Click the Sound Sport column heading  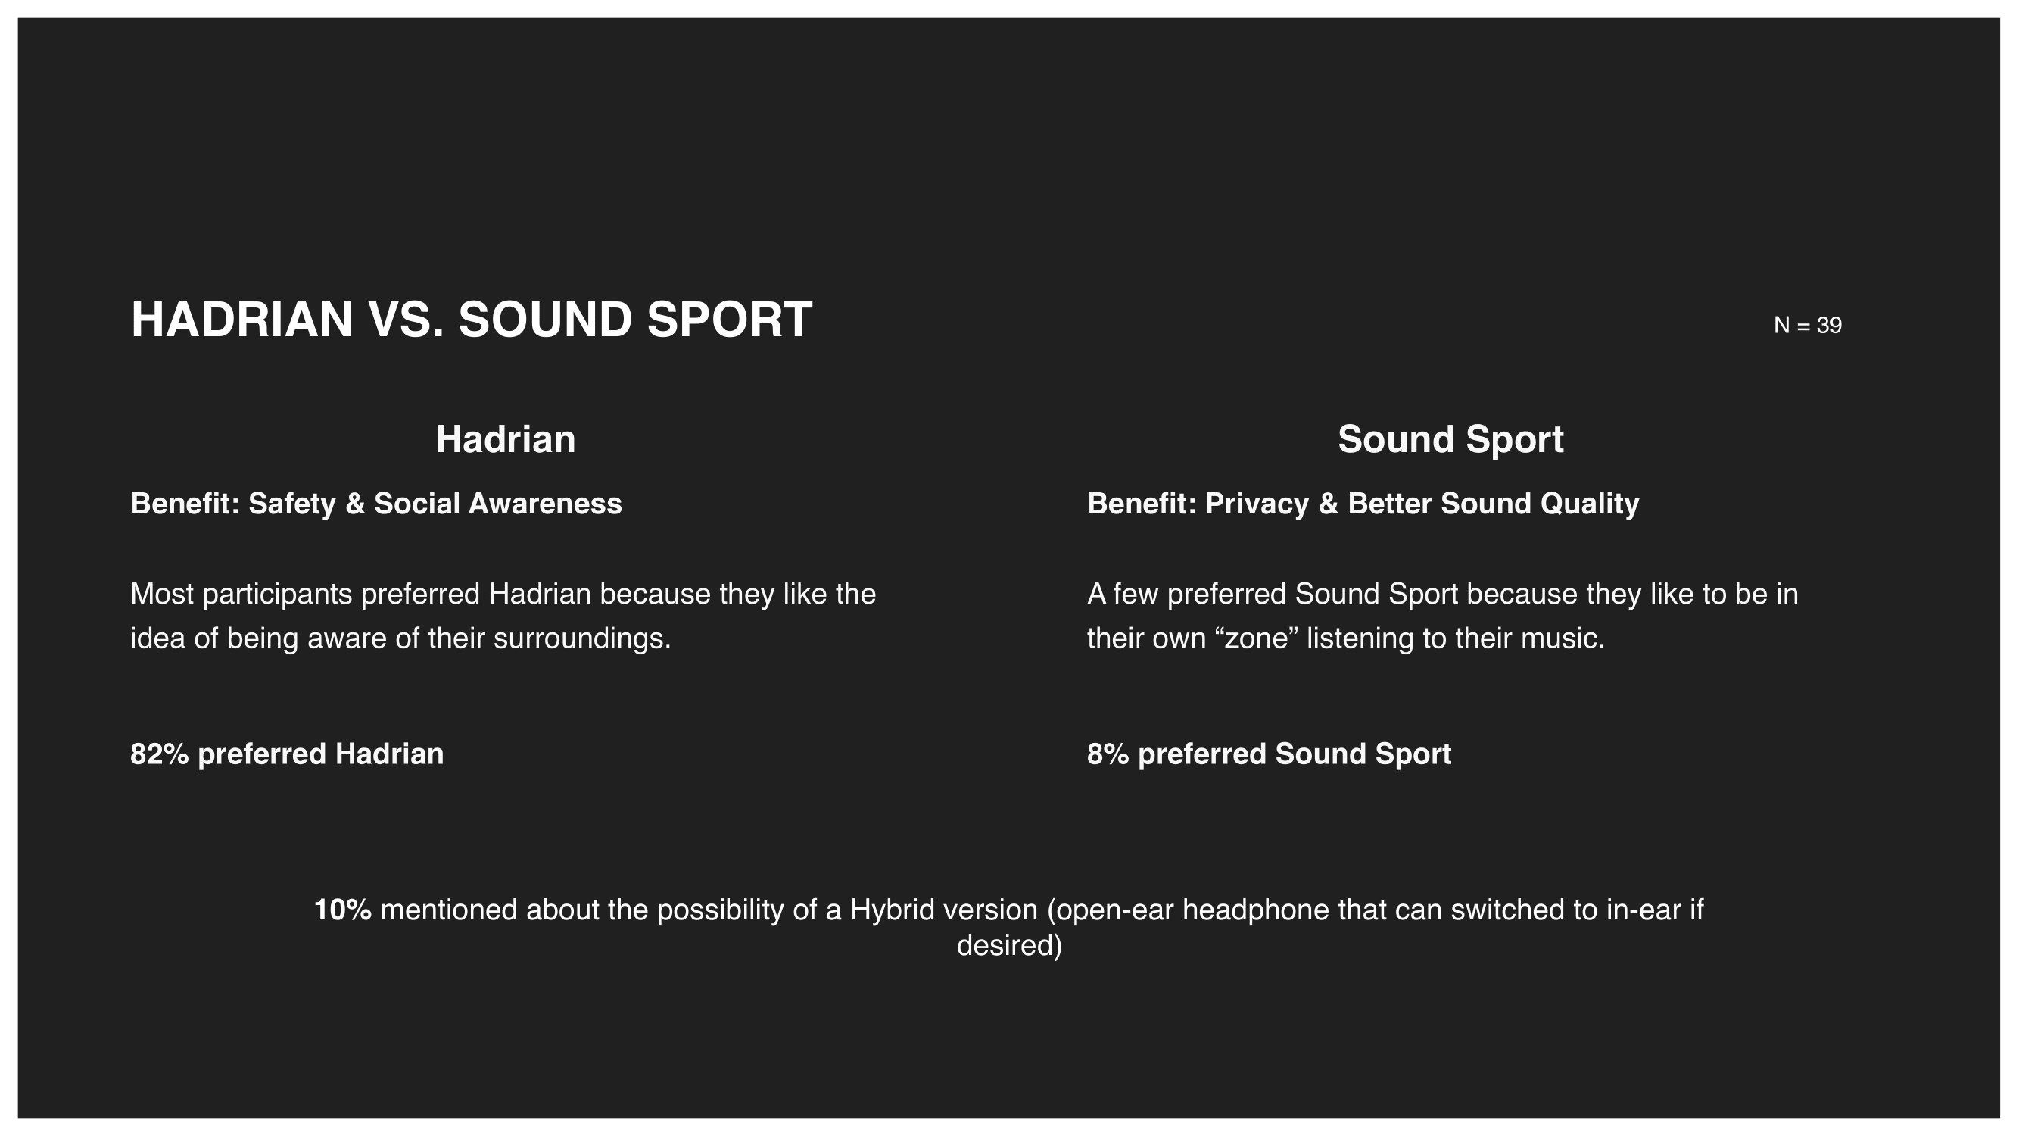1450,439
